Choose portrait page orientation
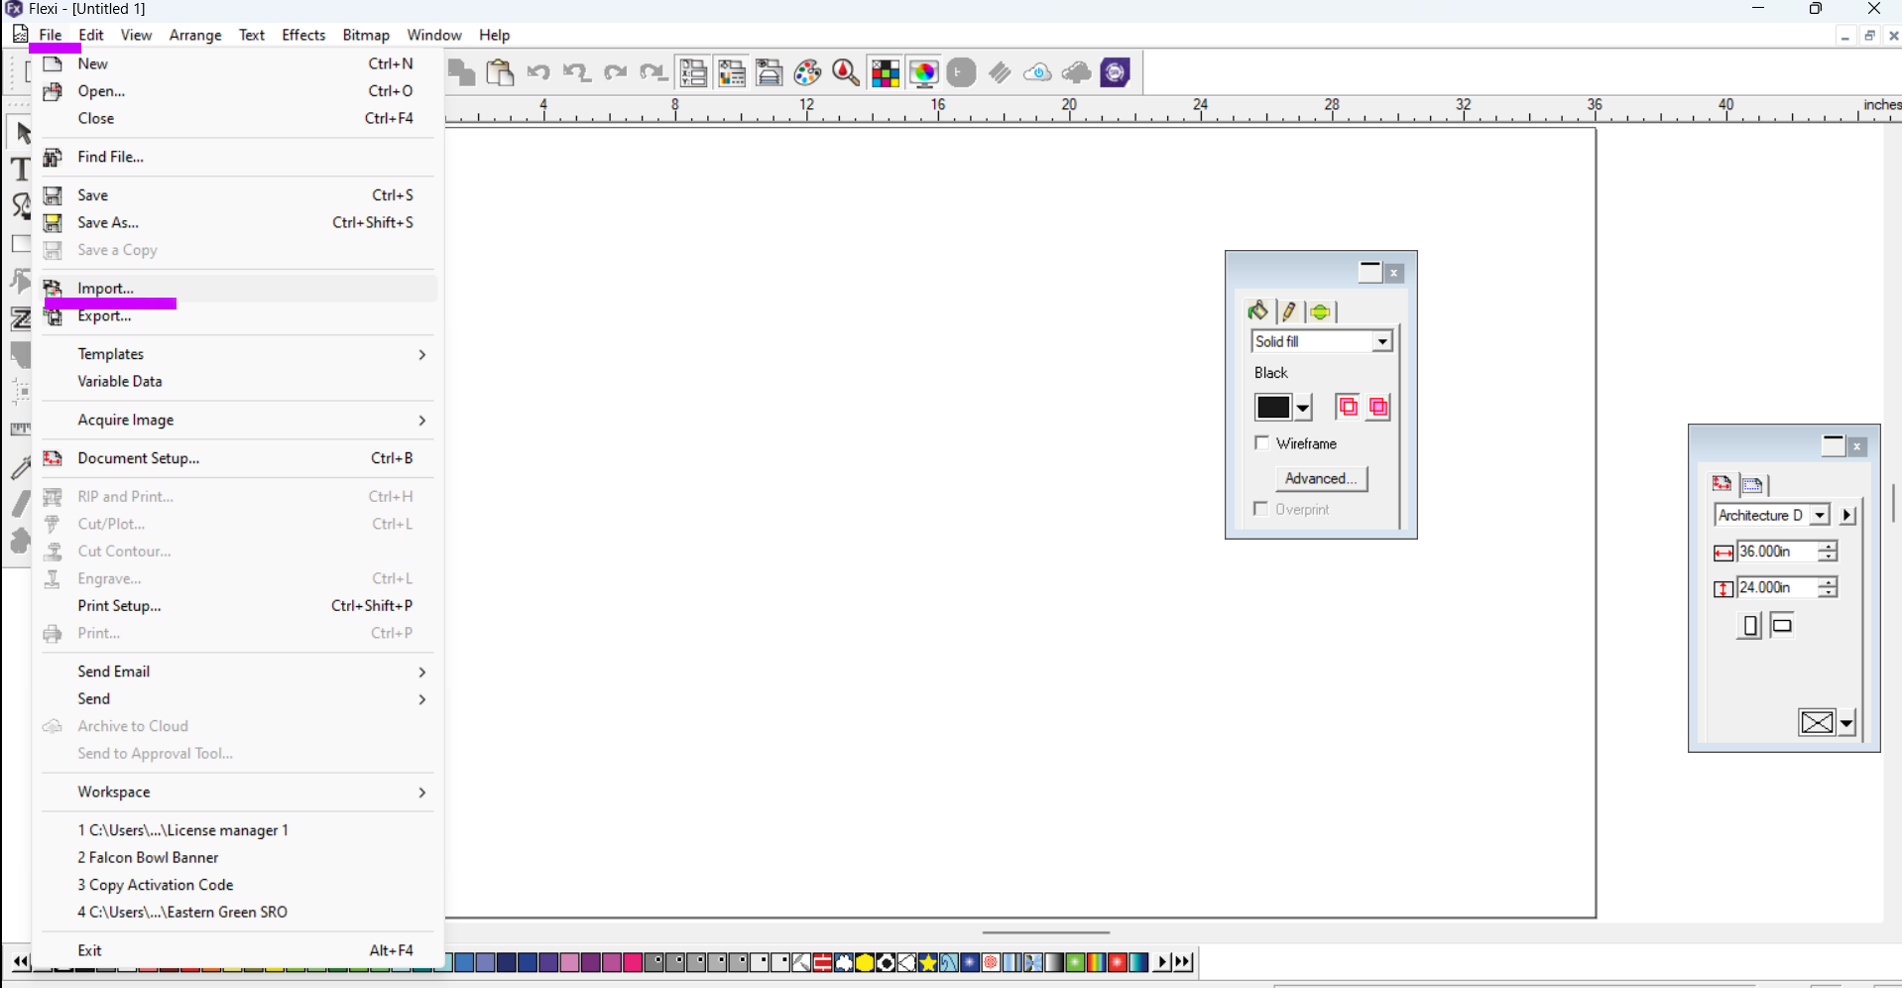The height and width of the screenshot is (988, 1902). click(1750, 626)
